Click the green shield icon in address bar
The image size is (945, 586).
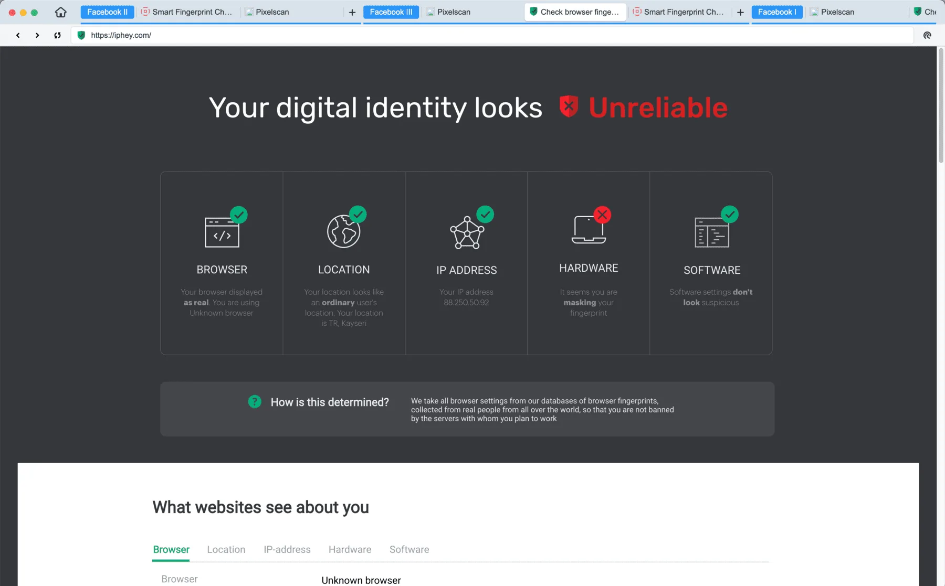81,35
